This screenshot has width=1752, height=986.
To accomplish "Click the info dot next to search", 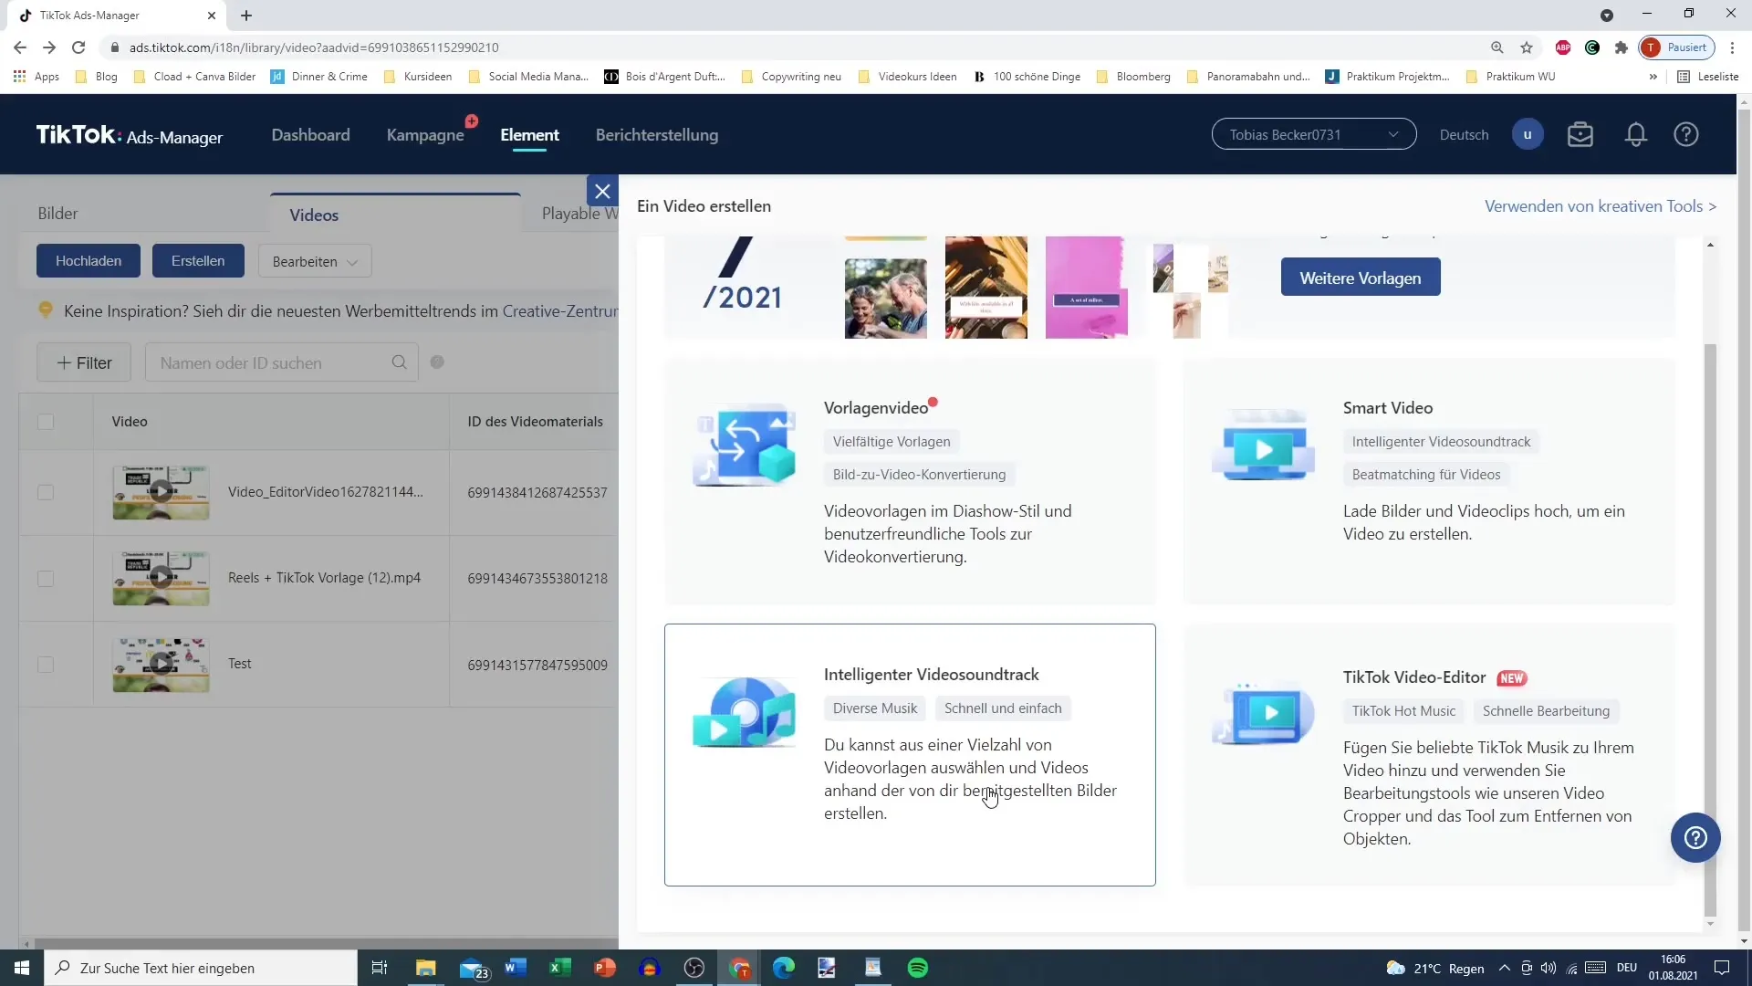I will (437, 362).
